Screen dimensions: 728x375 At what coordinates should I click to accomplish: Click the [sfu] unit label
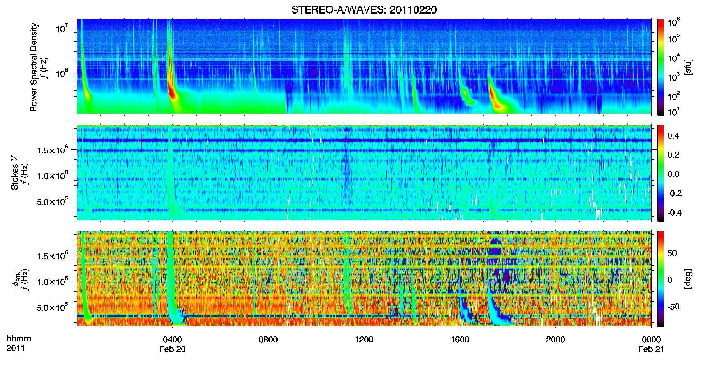click(688, 67)
